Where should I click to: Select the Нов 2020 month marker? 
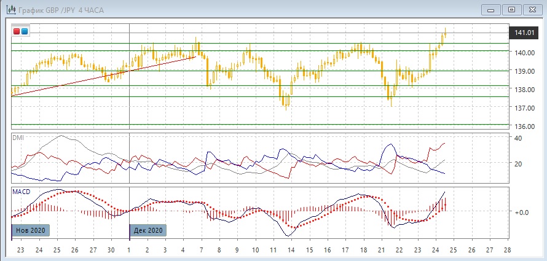(31, 230)
